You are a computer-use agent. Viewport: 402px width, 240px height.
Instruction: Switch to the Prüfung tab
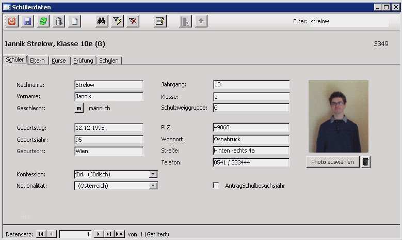[83, 61]
